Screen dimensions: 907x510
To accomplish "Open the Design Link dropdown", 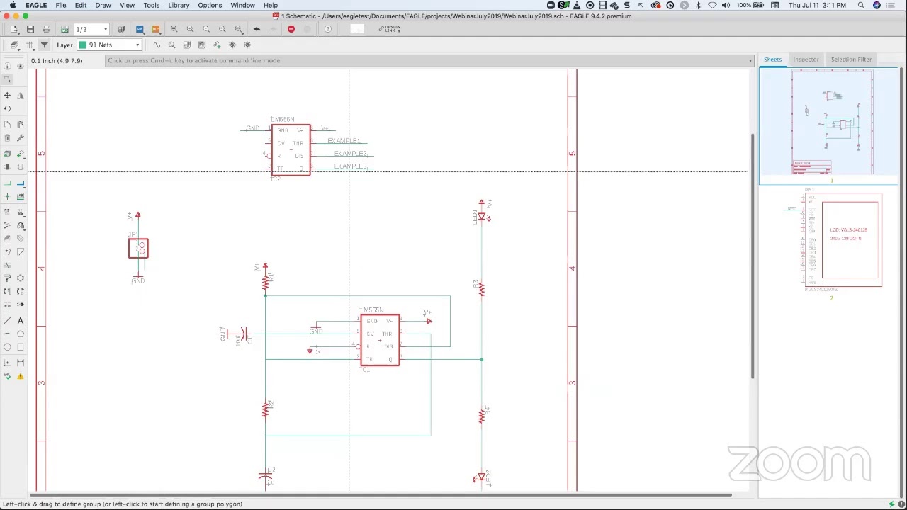I will [389, 29].
